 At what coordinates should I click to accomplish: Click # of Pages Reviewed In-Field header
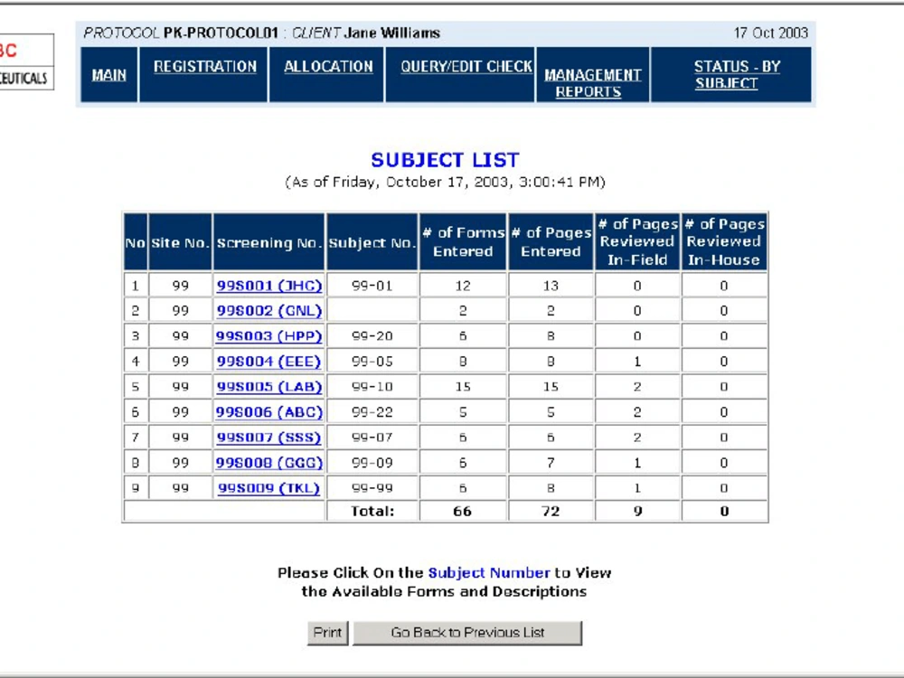(x=637, y=242)
